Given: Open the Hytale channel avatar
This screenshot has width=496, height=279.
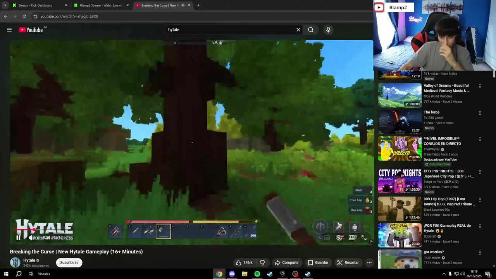Looking at the screenshot, I should [x=15, y=262].
